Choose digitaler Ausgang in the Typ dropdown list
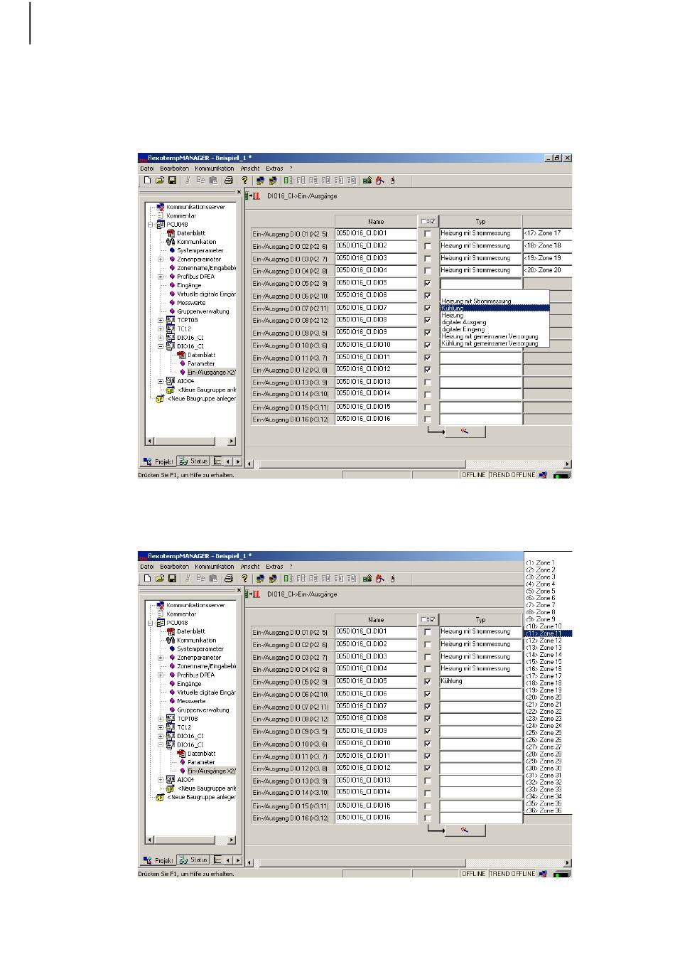Image resolution: width=675 pixels, height=974 pixels. coord(495,322)
